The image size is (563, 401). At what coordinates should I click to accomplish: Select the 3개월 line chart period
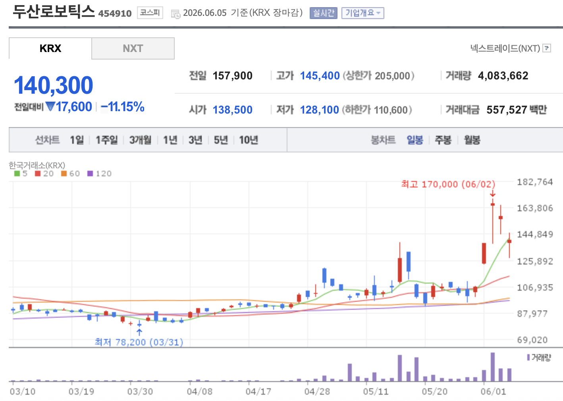tap(140, 140)
